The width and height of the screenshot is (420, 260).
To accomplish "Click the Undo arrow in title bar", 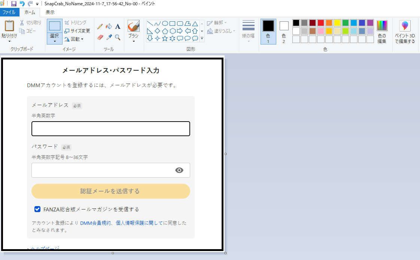I will [22, 4].
